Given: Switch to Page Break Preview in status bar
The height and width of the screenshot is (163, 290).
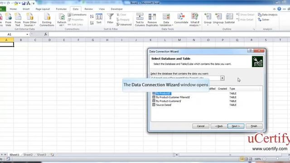Looking at the screenshot, I should pyautogui.click(x=251, y=159).
